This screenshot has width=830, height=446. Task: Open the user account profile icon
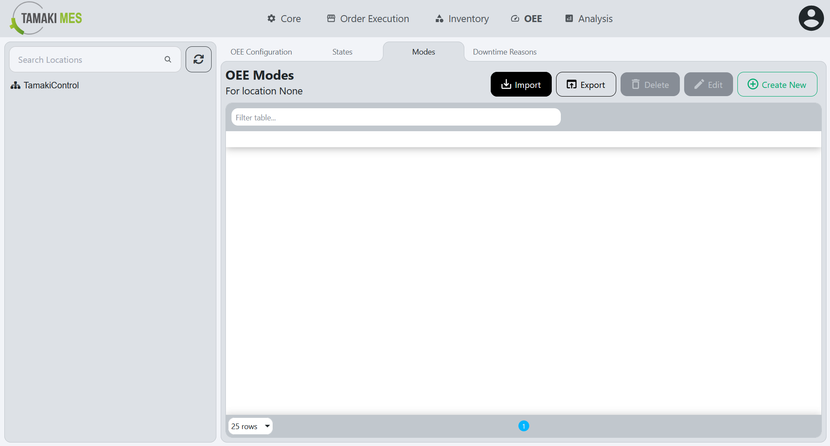[x=811, y=18]
